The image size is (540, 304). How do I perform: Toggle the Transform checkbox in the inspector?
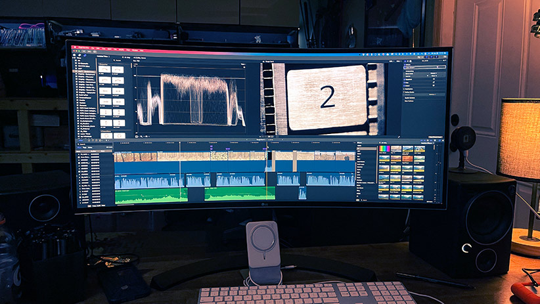click(404, 79)
